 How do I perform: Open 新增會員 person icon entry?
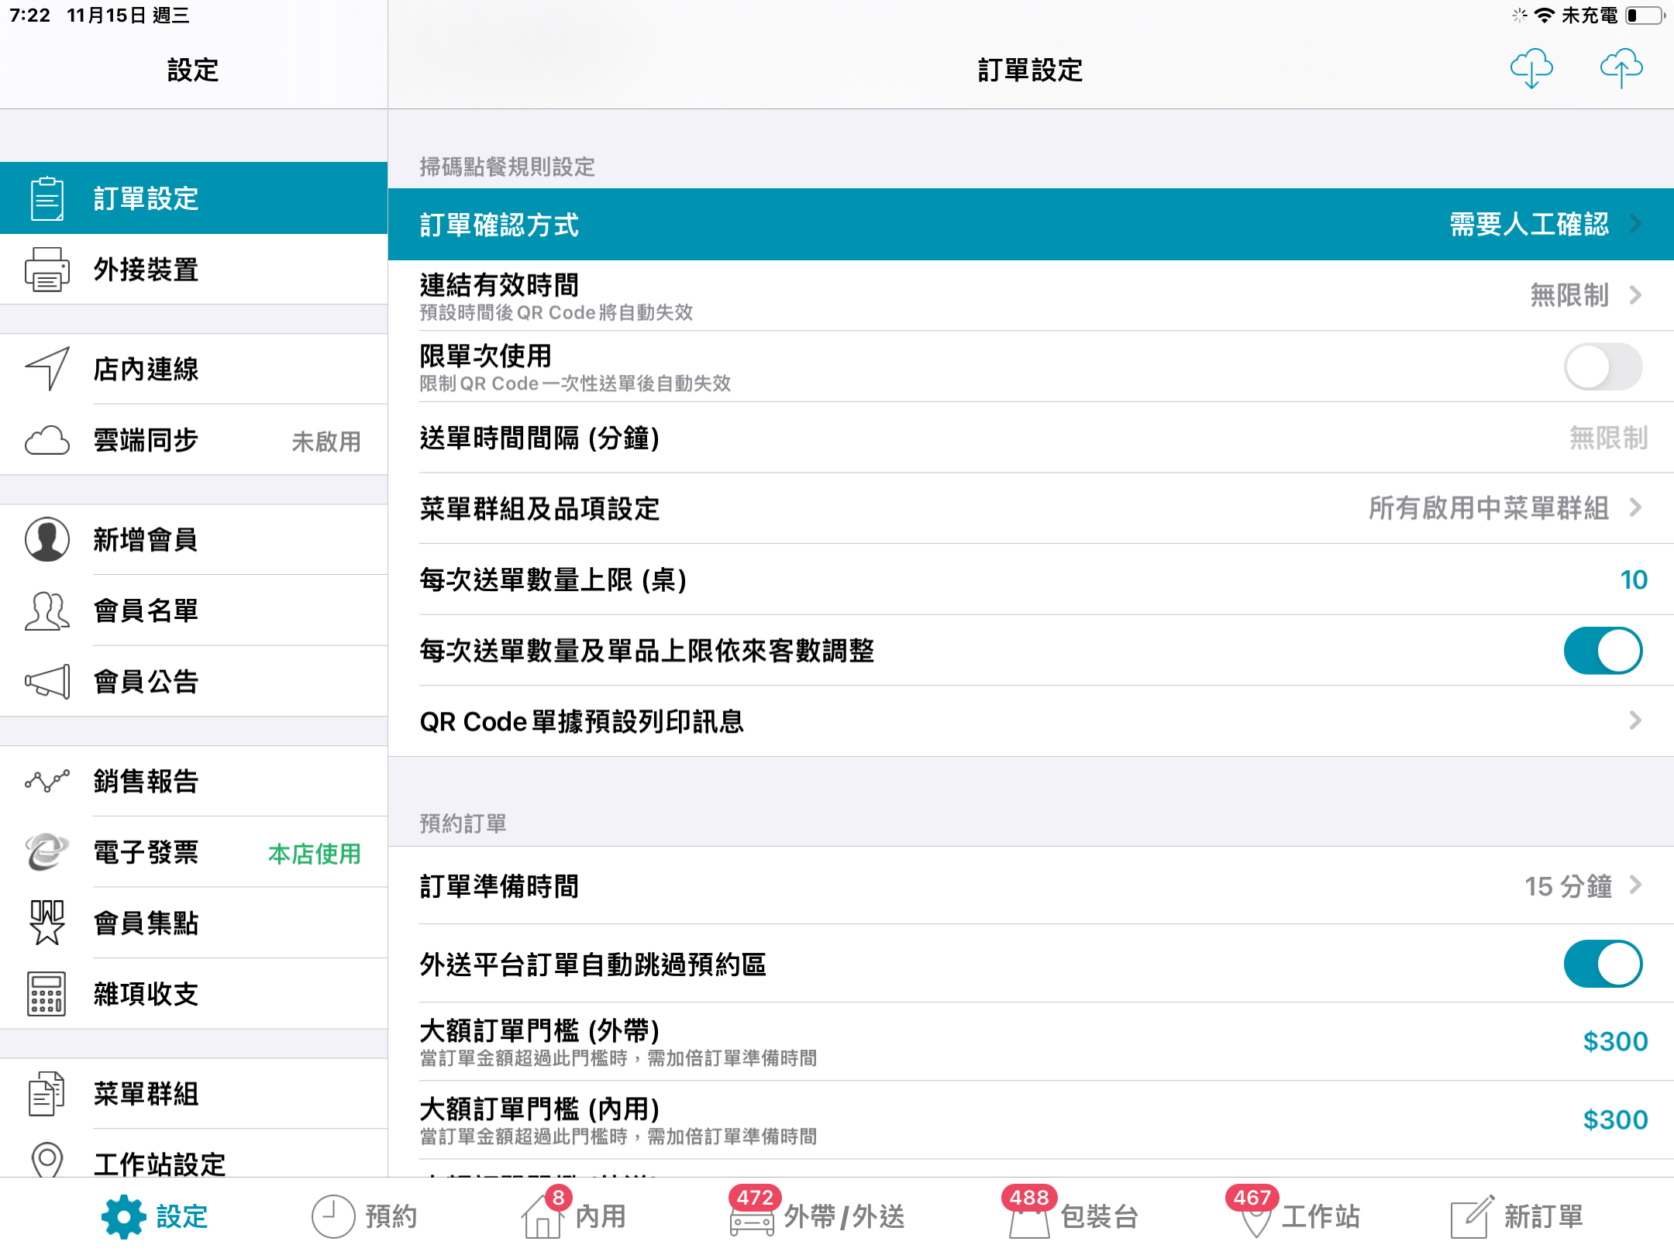pos(194,539)
